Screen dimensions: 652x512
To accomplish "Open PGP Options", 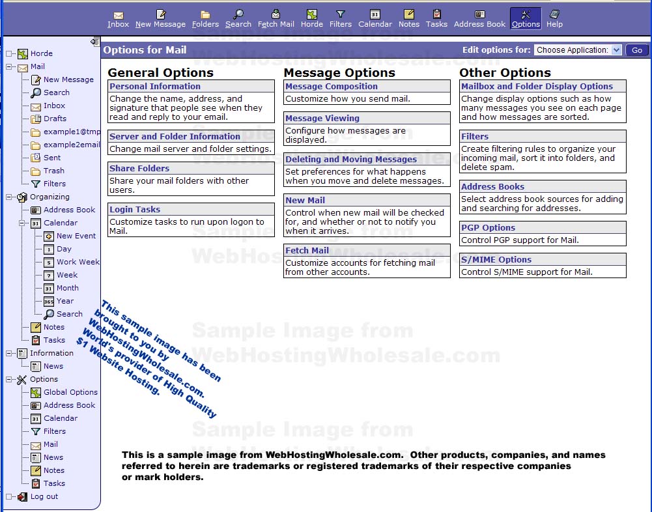I will pyautogui.click(x=488, y=227).
